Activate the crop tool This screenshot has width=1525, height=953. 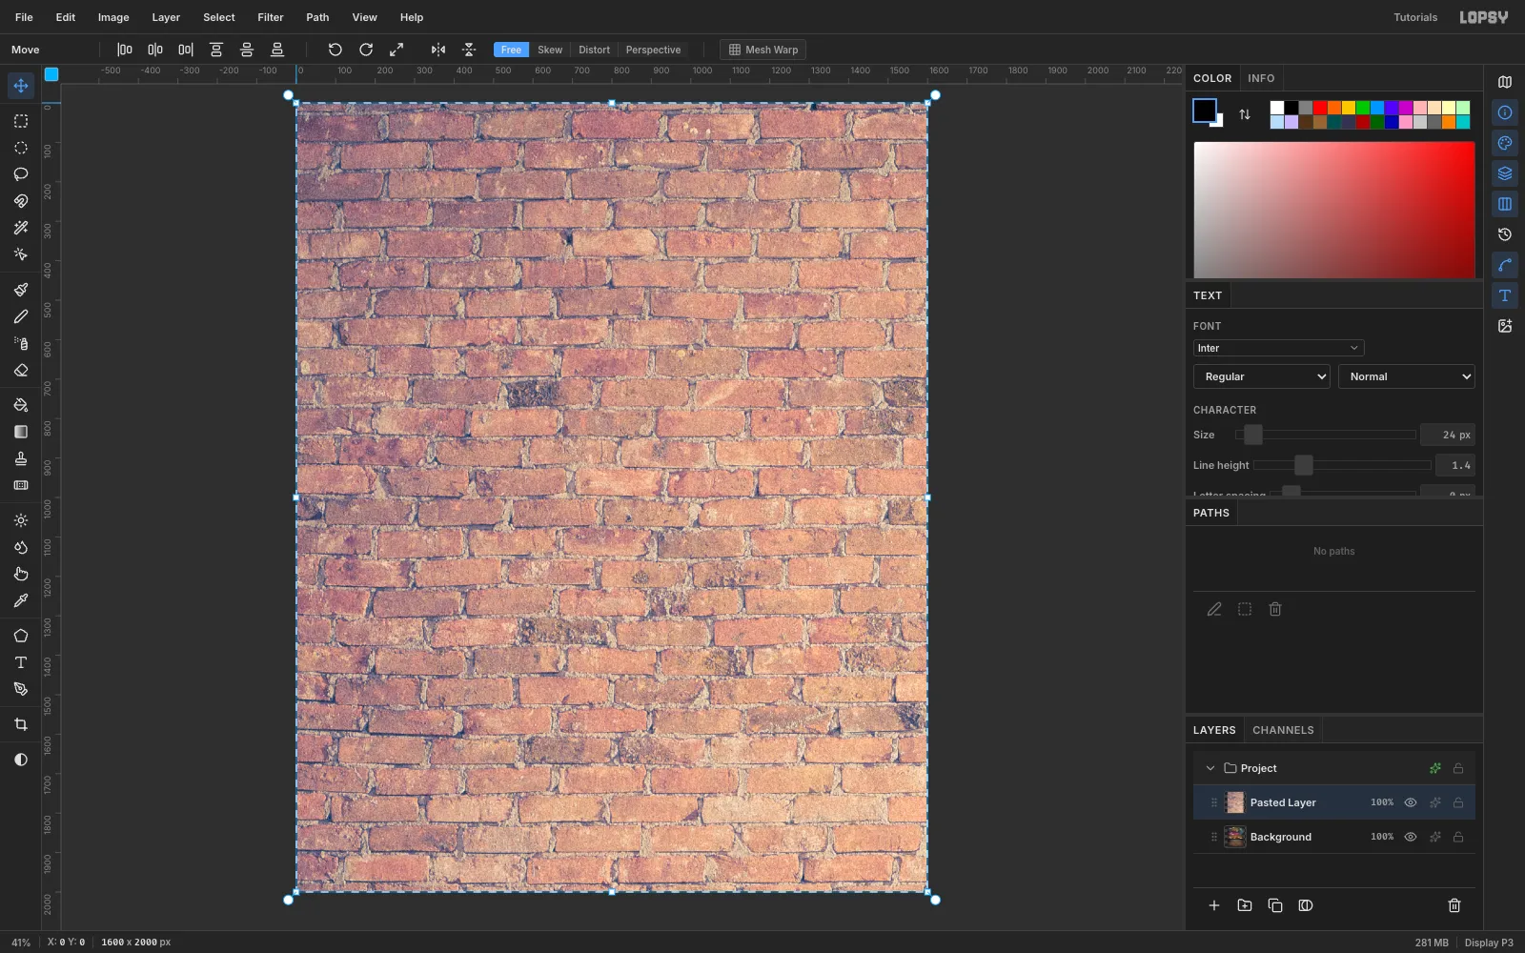pyautogui.click(x=21, y=724)
